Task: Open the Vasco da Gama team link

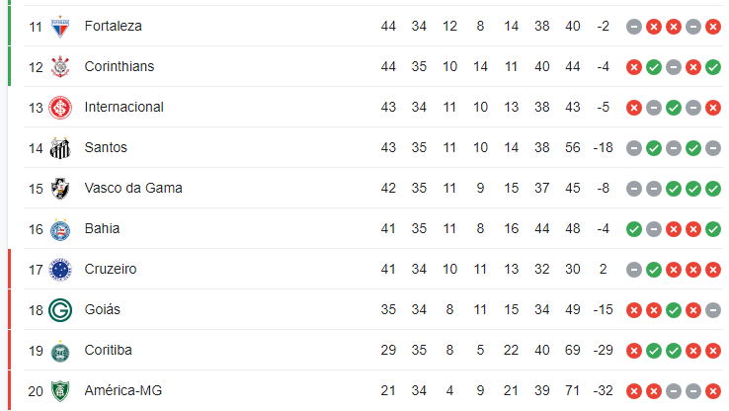Action: coord(133,188)
